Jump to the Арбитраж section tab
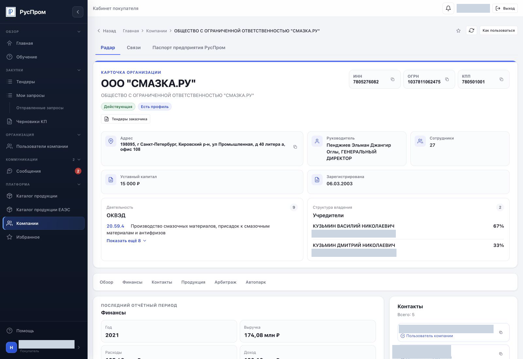This screenshot has height=359, width=523. click(x=226, y=282)
